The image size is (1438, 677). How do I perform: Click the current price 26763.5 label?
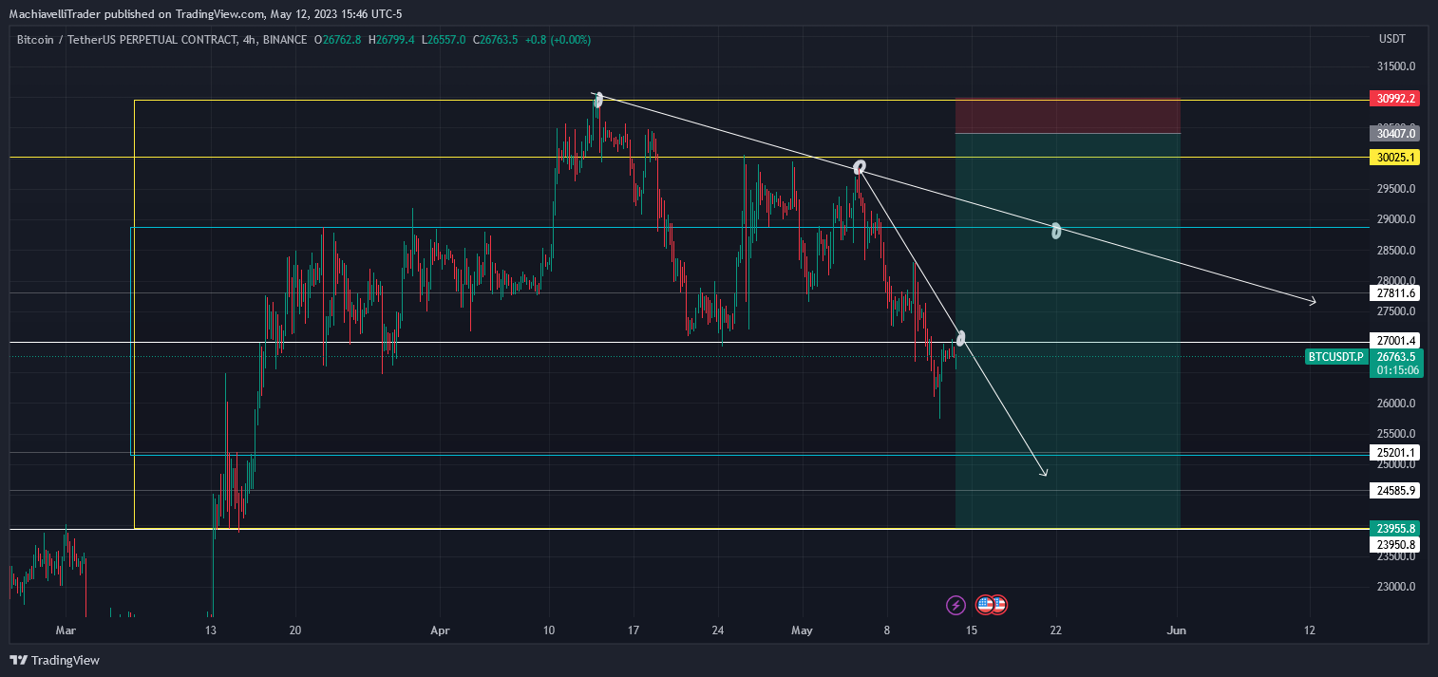pyautogui.click(x=1397, y=357)
